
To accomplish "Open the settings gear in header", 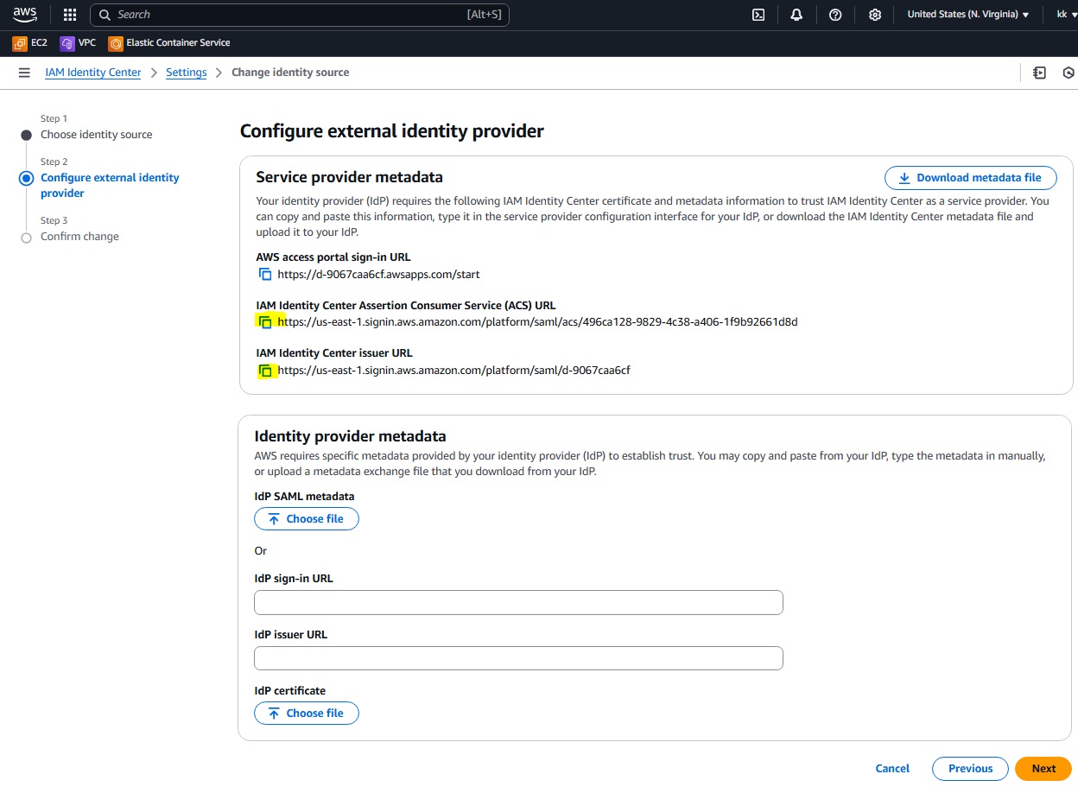I will point(874,15).
